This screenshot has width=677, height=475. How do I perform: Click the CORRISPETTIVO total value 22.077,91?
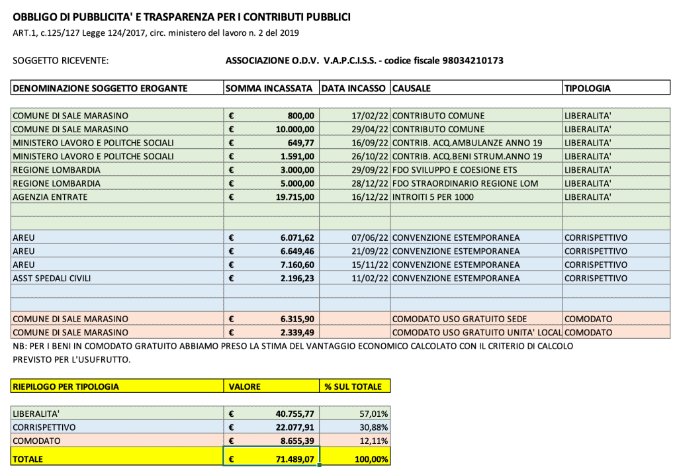coord(271,427)
